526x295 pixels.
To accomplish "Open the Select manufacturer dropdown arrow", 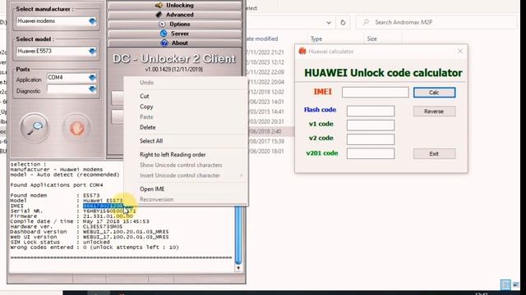I will [x=92, y=21].
